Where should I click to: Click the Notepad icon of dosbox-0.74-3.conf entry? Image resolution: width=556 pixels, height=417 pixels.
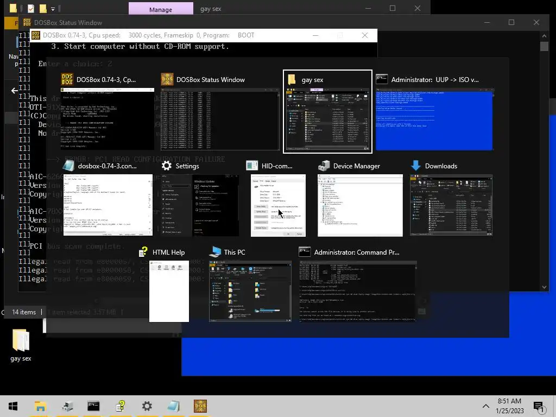click(x=68, y=166)
